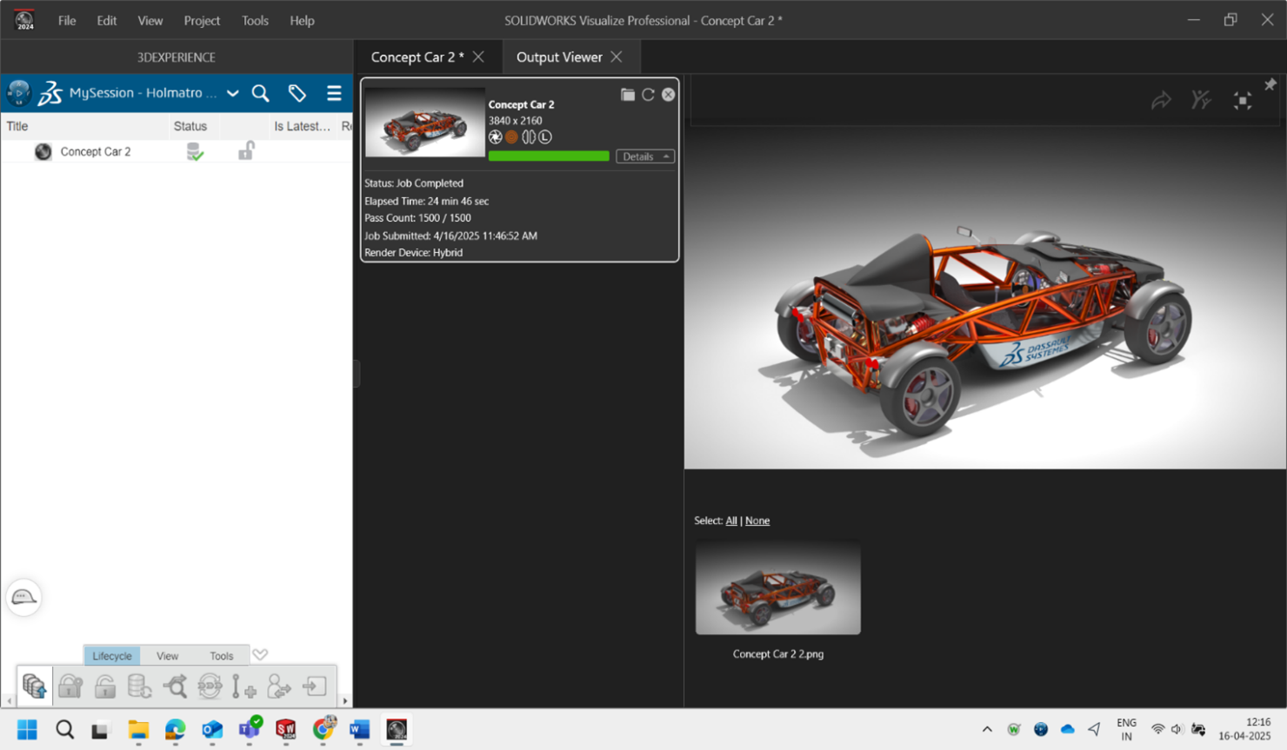Open the 3DEXPERIENCE hamburger menu
The width and height of the screenshot is (1287, 750).
coord(334,93)
